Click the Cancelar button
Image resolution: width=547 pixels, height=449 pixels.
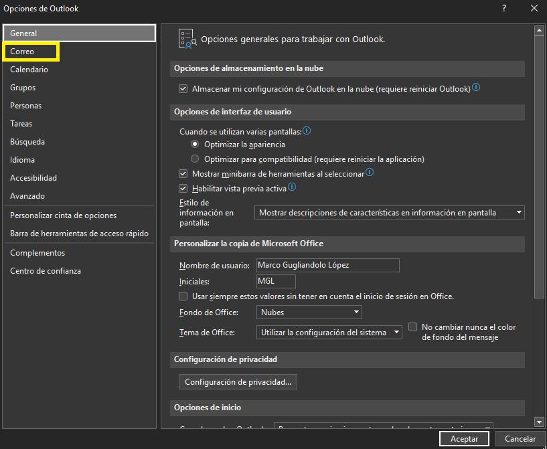pos(520,438)
